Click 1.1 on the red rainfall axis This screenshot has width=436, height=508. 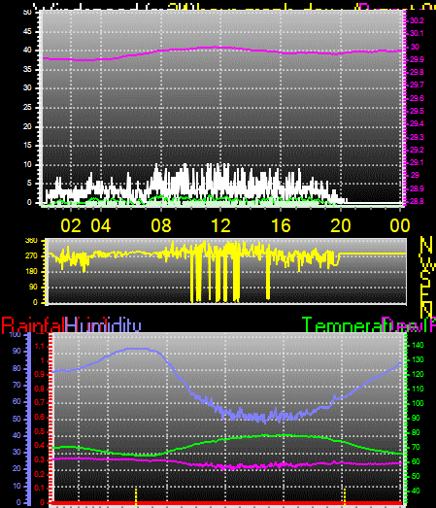(x=39, y=347)
